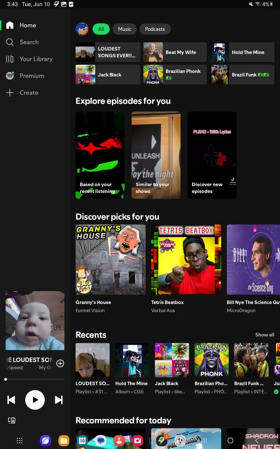Select the Podcasts filter chip
Image resolution: width=280 pixels, height=449 pixels.
155,29
